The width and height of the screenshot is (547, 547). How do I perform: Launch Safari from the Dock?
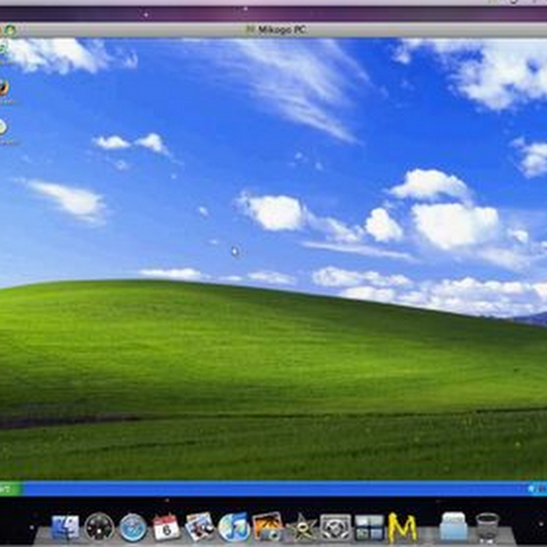[133, 527]
